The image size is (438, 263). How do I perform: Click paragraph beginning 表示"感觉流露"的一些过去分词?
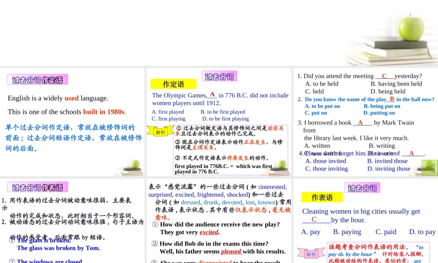click(x=220, y=202)
